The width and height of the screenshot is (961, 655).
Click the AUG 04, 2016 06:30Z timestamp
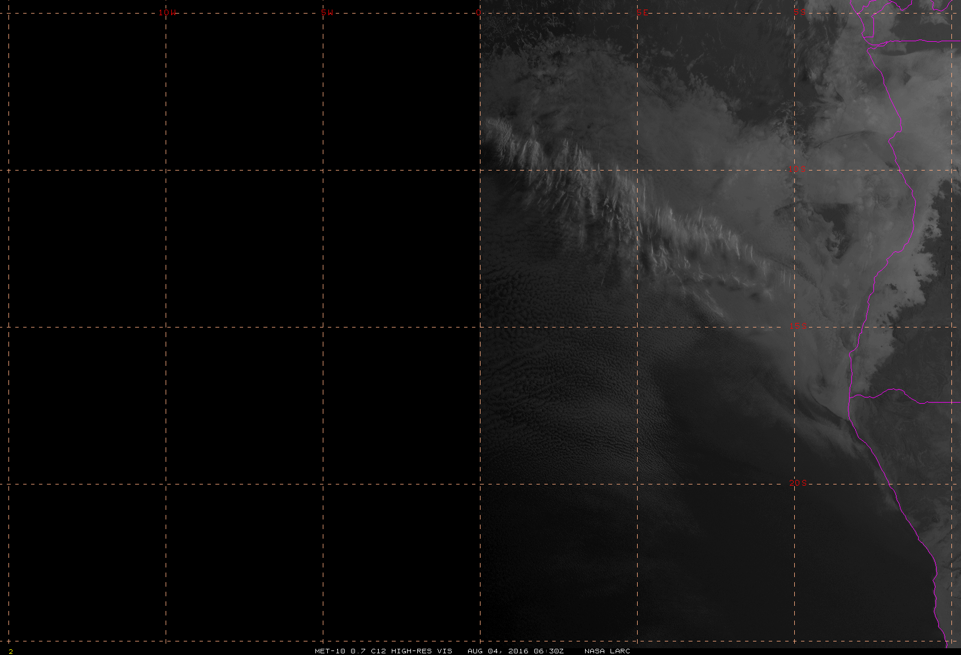click(x=516, y=650)
